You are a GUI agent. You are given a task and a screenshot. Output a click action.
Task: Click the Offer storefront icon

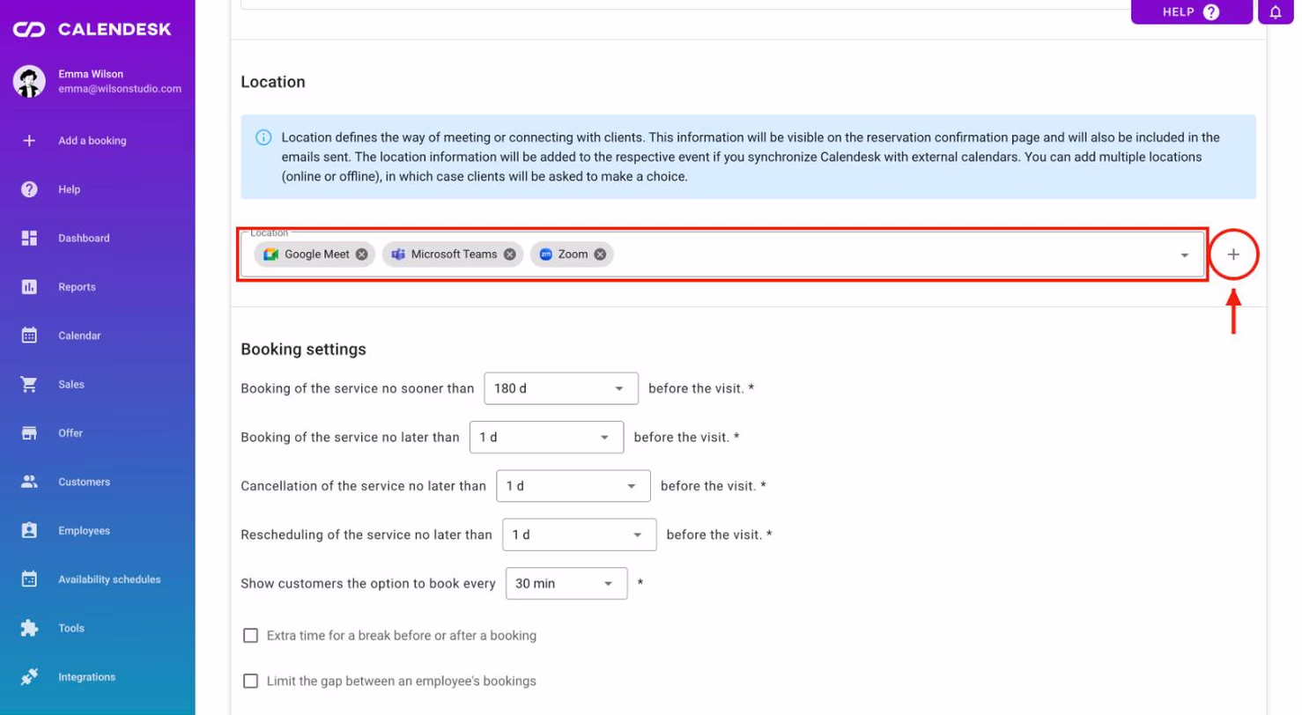click(29, 433)
